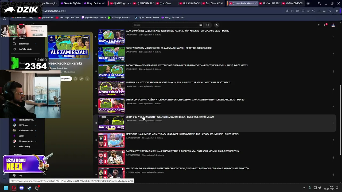Viewport: 342px width, 192px height.
Task: Open ATAK ZA ATAKIEM video thumbnail
Action: point(111,106)
